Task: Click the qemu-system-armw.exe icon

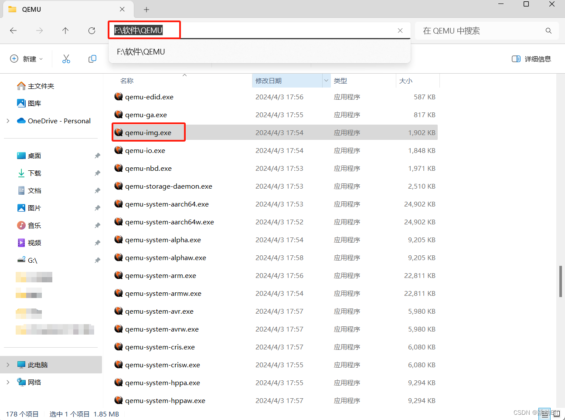Action: pos(119,293)
